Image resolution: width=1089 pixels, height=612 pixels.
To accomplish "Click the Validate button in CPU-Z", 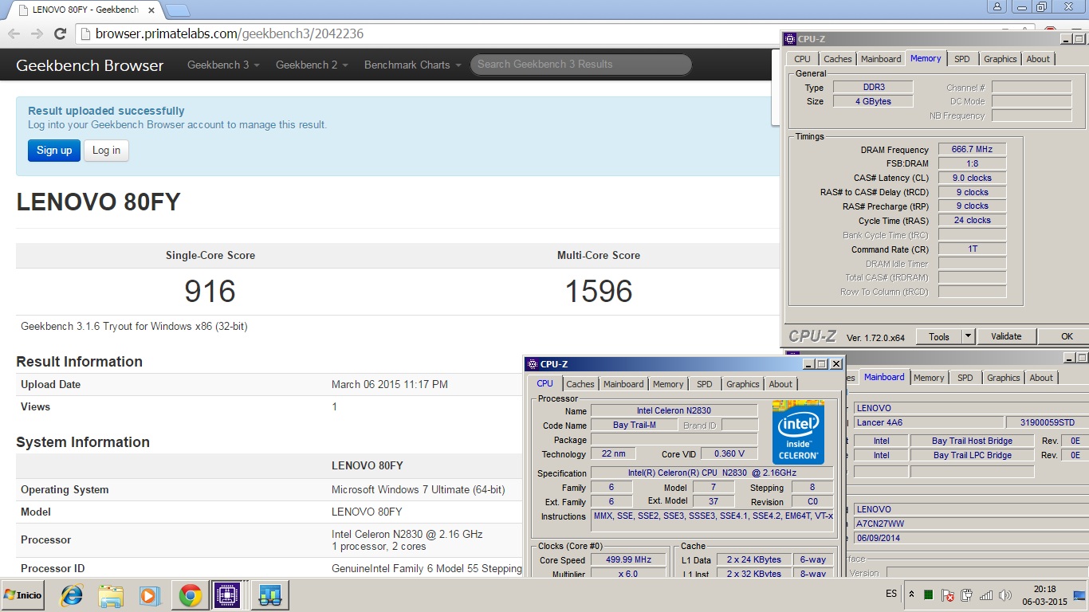I will 1006,336.
